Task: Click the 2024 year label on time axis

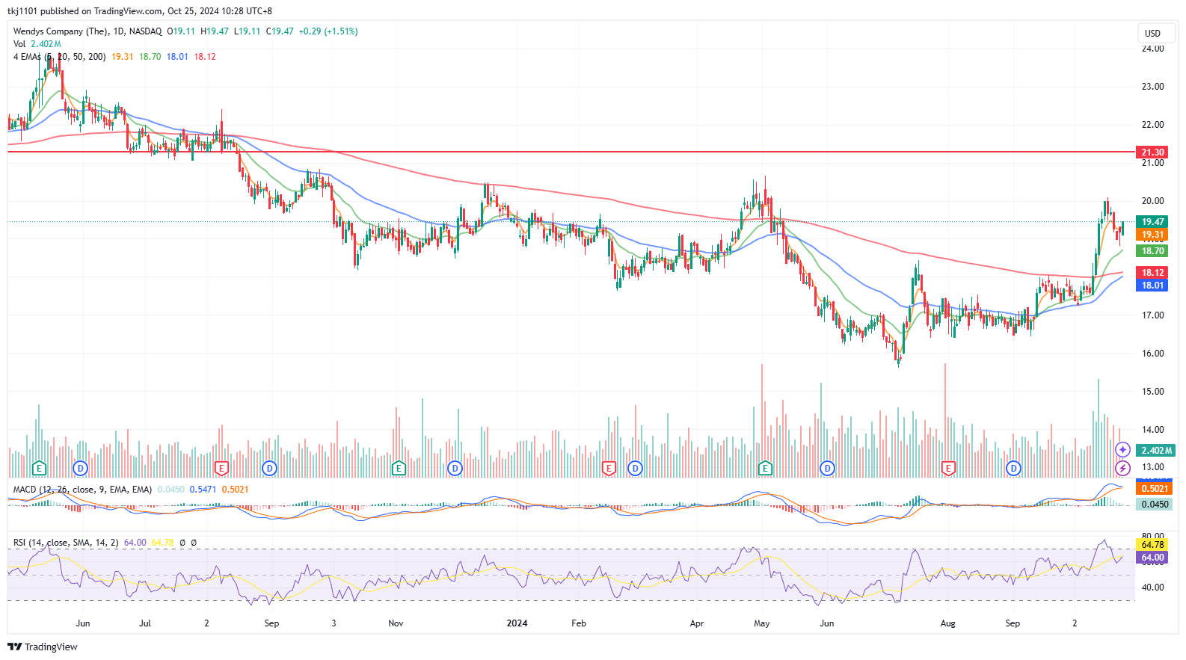Action: pos(517,623)
